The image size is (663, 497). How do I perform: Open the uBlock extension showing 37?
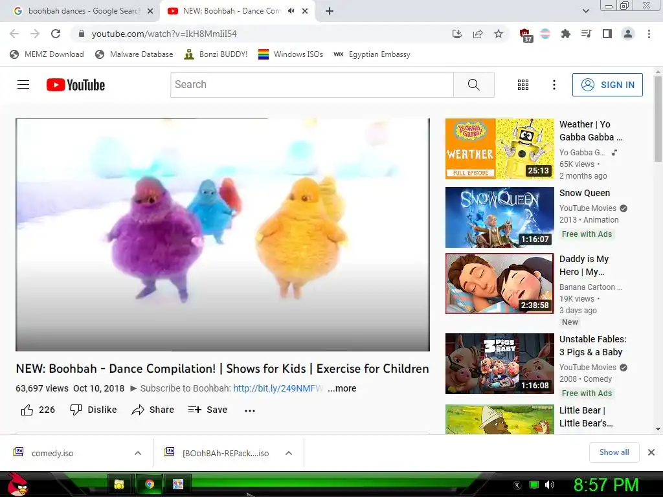point(525,35)
